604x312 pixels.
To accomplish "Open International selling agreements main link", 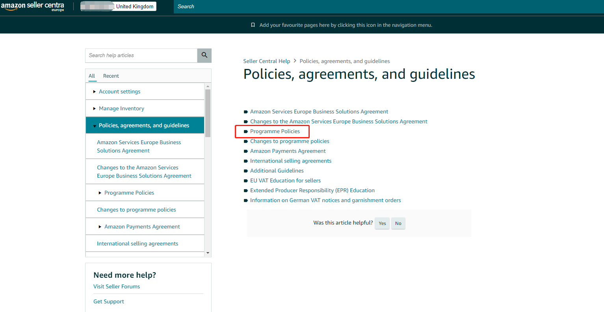I will 291,161.
